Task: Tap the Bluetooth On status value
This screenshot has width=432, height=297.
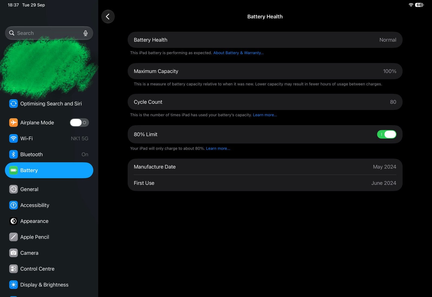Action: (x=85, y=154)
